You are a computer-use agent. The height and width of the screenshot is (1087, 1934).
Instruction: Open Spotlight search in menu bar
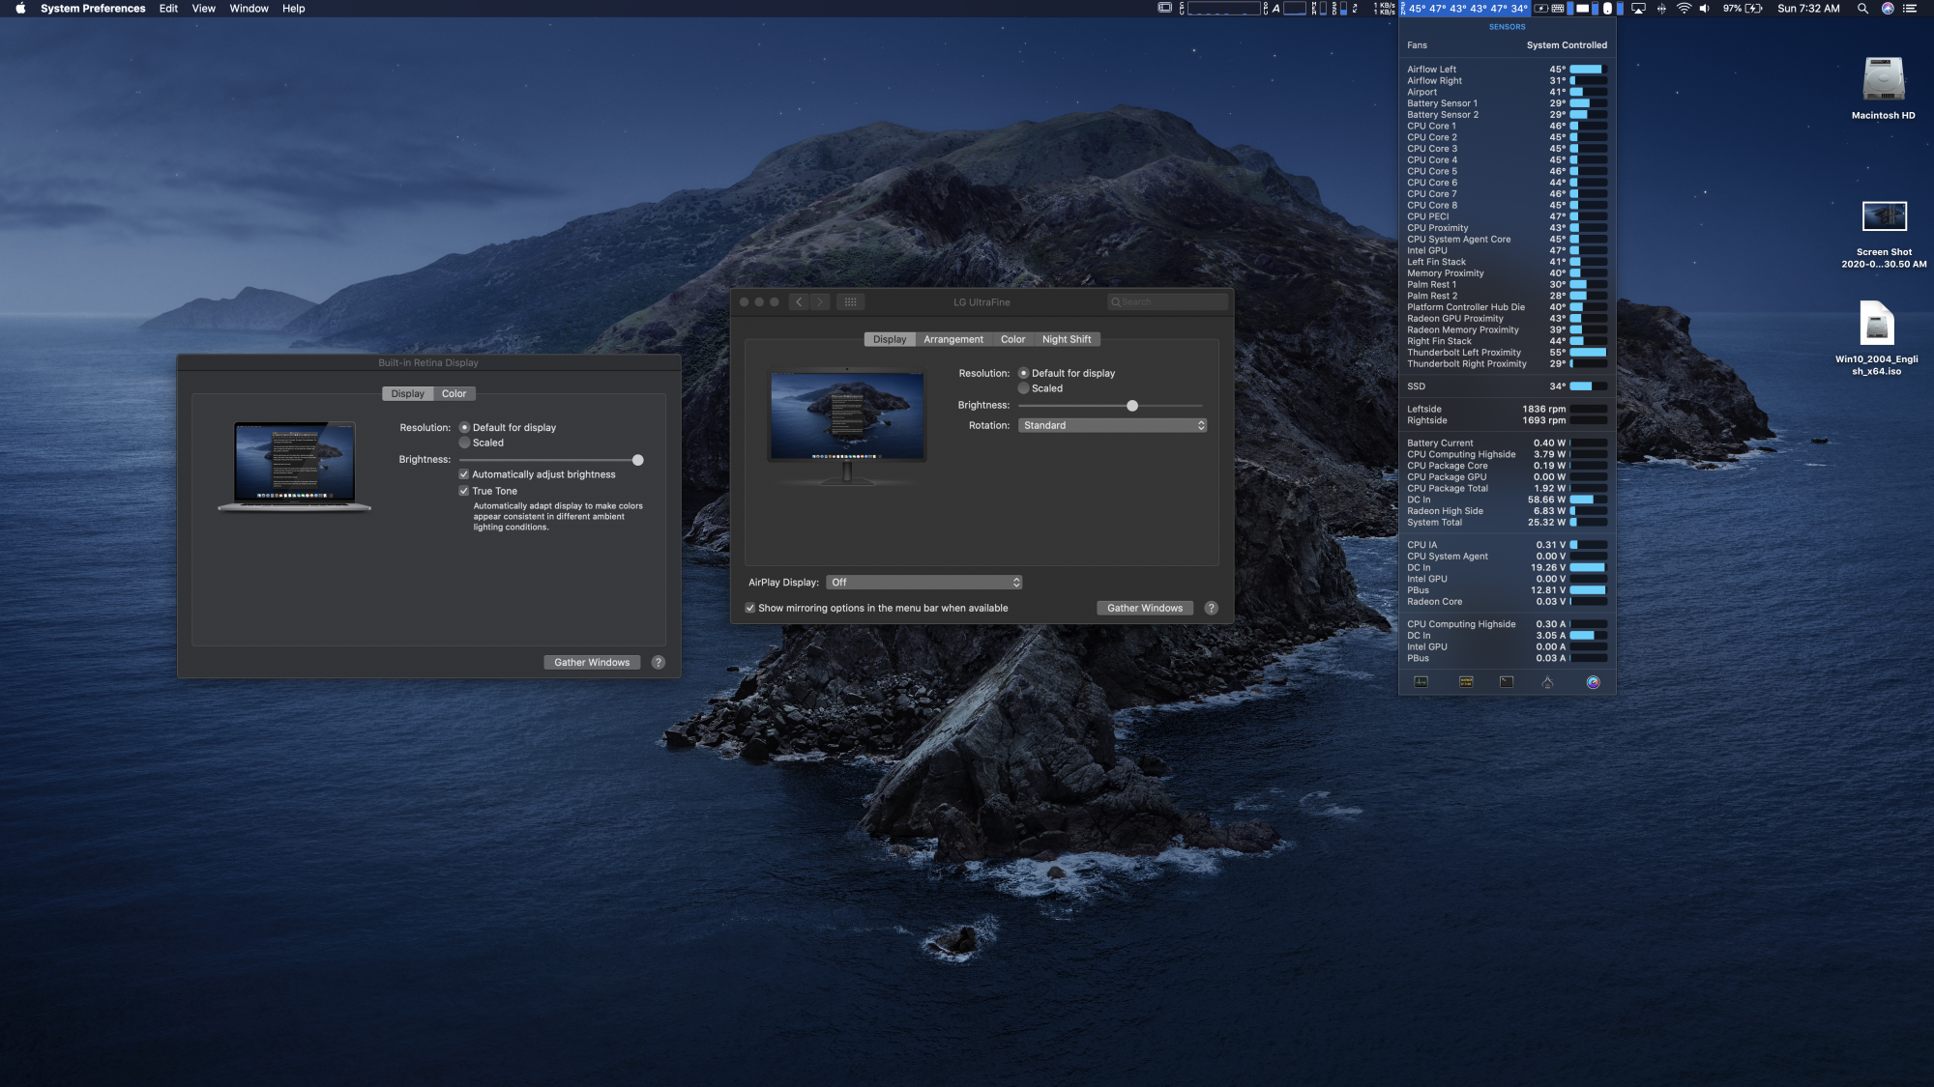(x=1862, y=9)
